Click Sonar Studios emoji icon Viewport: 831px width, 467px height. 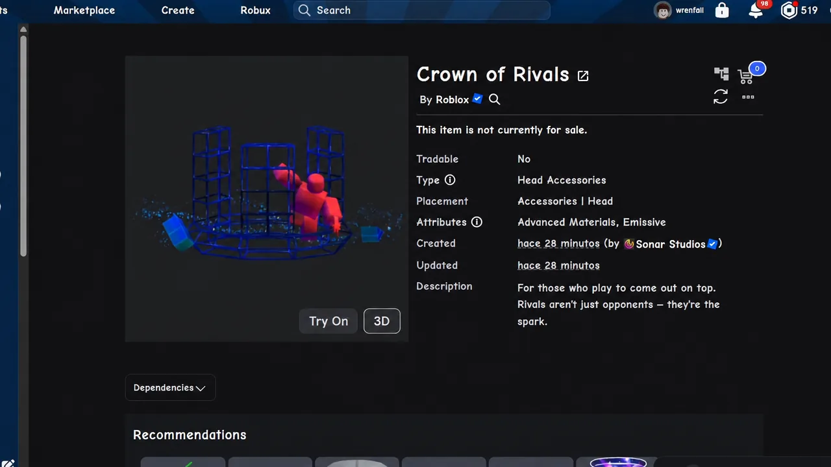pos(628,244)
